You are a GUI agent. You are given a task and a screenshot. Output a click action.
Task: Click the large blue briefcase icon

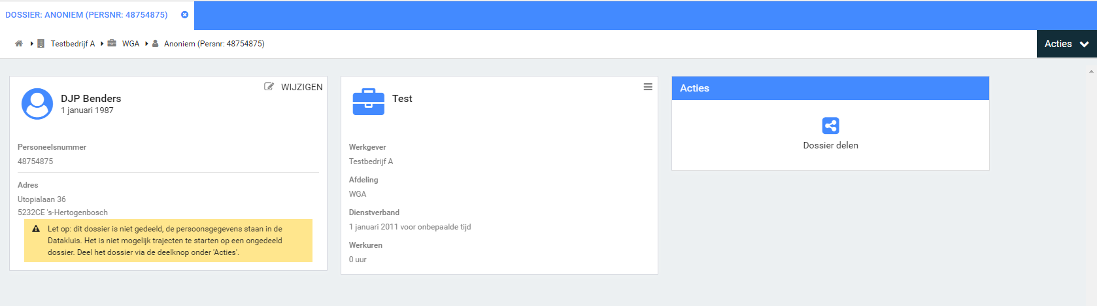[x=369, y=102]
